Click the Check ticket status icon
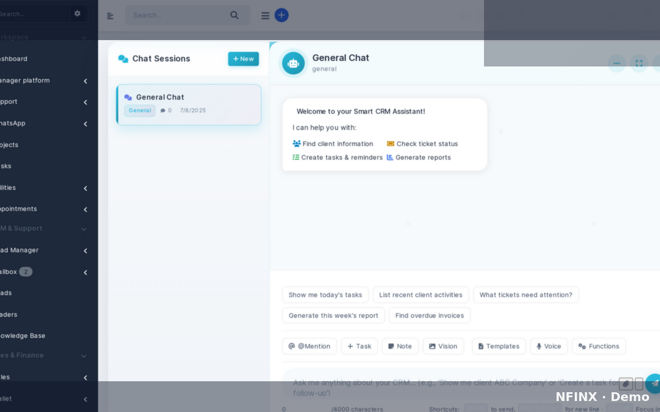Viewport: 660px width, 412px height. pyautogui.click(x=391, y=143)
